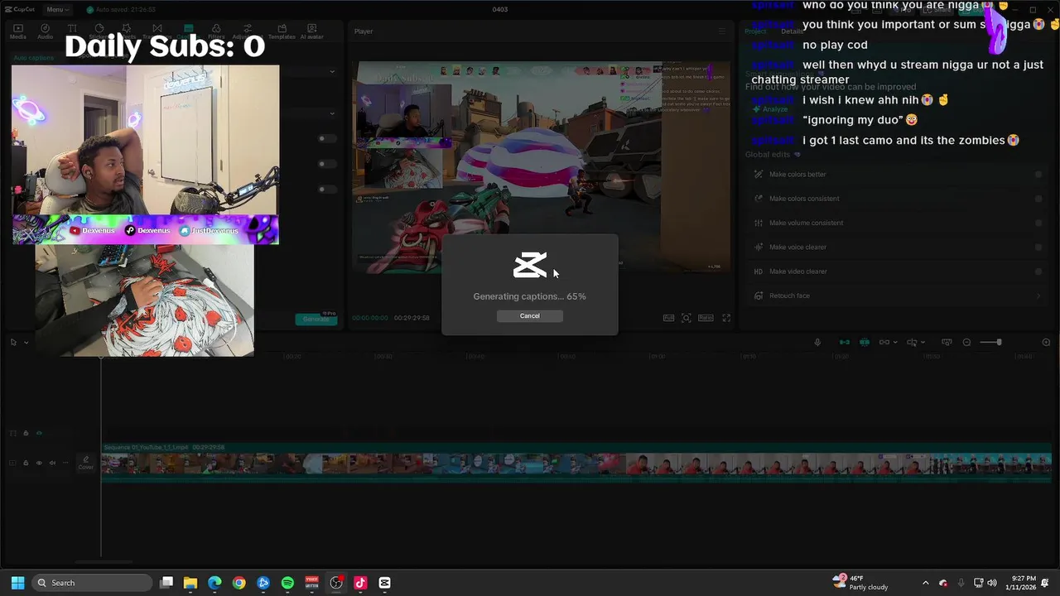Open Spotify from taskbar

click(x=287, y=583)
